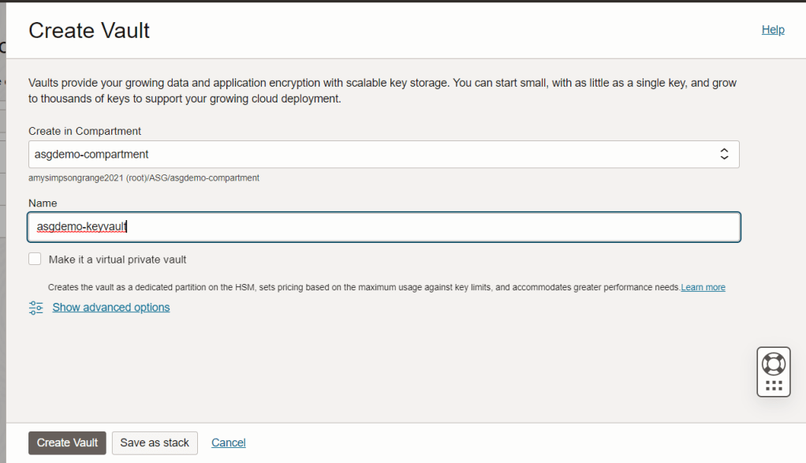Click the "Make it a virtual private vault" label
The height and width of the screenshot is (463, 806).
tap(118, 260)
